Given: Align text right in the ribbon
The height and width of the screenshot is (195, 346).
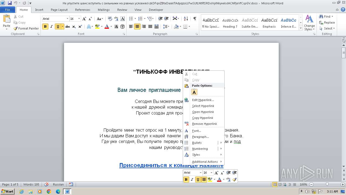Looking at the screenshot, I should pyautogui.click(x=144, y=27).
